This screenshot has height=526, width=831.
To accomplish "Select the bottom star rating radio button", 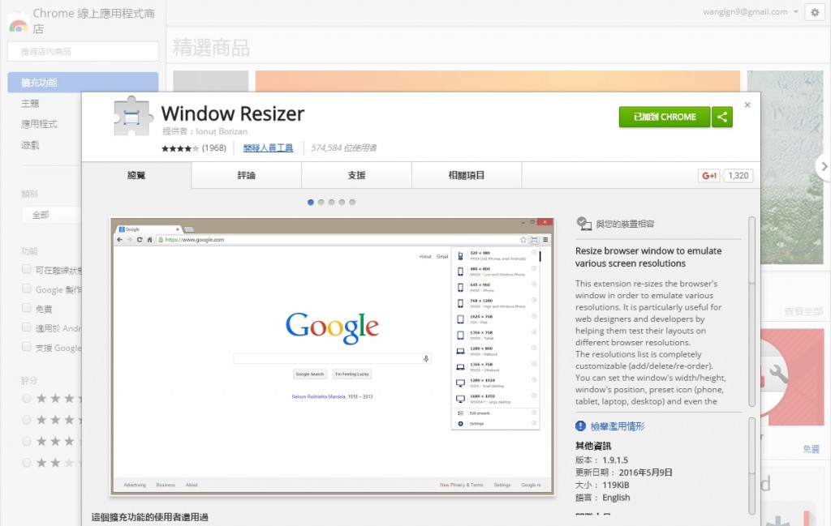I will (x=27, y=463).
